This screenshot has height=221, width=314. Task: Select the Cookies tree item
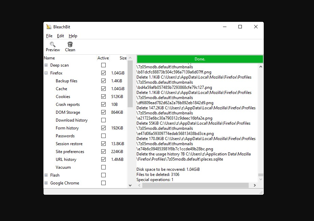(x=63, y=97)
